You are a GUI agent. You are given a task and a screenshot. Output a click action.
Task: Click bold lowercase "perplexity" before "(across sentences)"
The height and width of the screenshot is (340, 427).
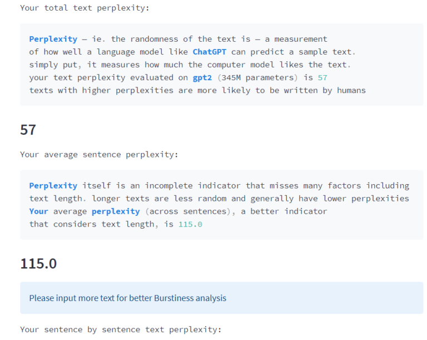point(116,211)
